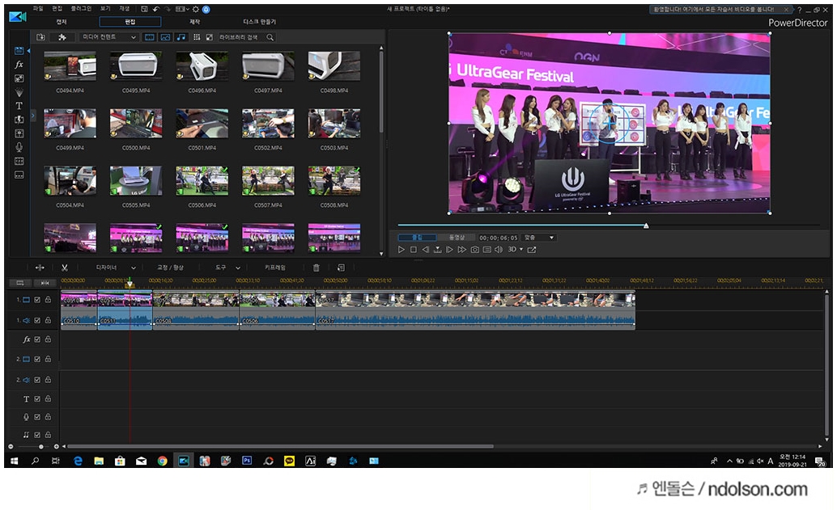The width and height of the screenshot is (837, 510).
Task: Click the import media icon
Action: pos(40,37)
